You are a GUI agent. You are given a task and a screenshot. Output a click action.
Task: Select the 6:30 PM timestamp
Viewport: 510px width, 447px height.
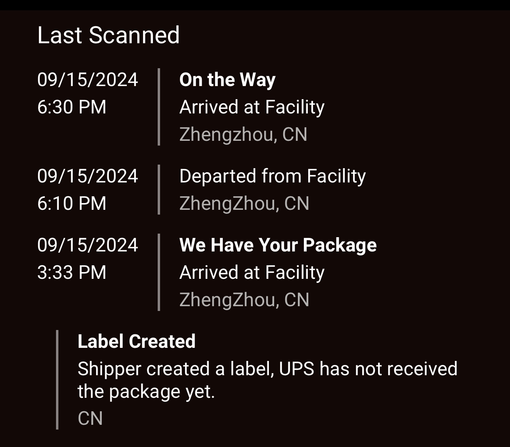click(x=72, y=107)
